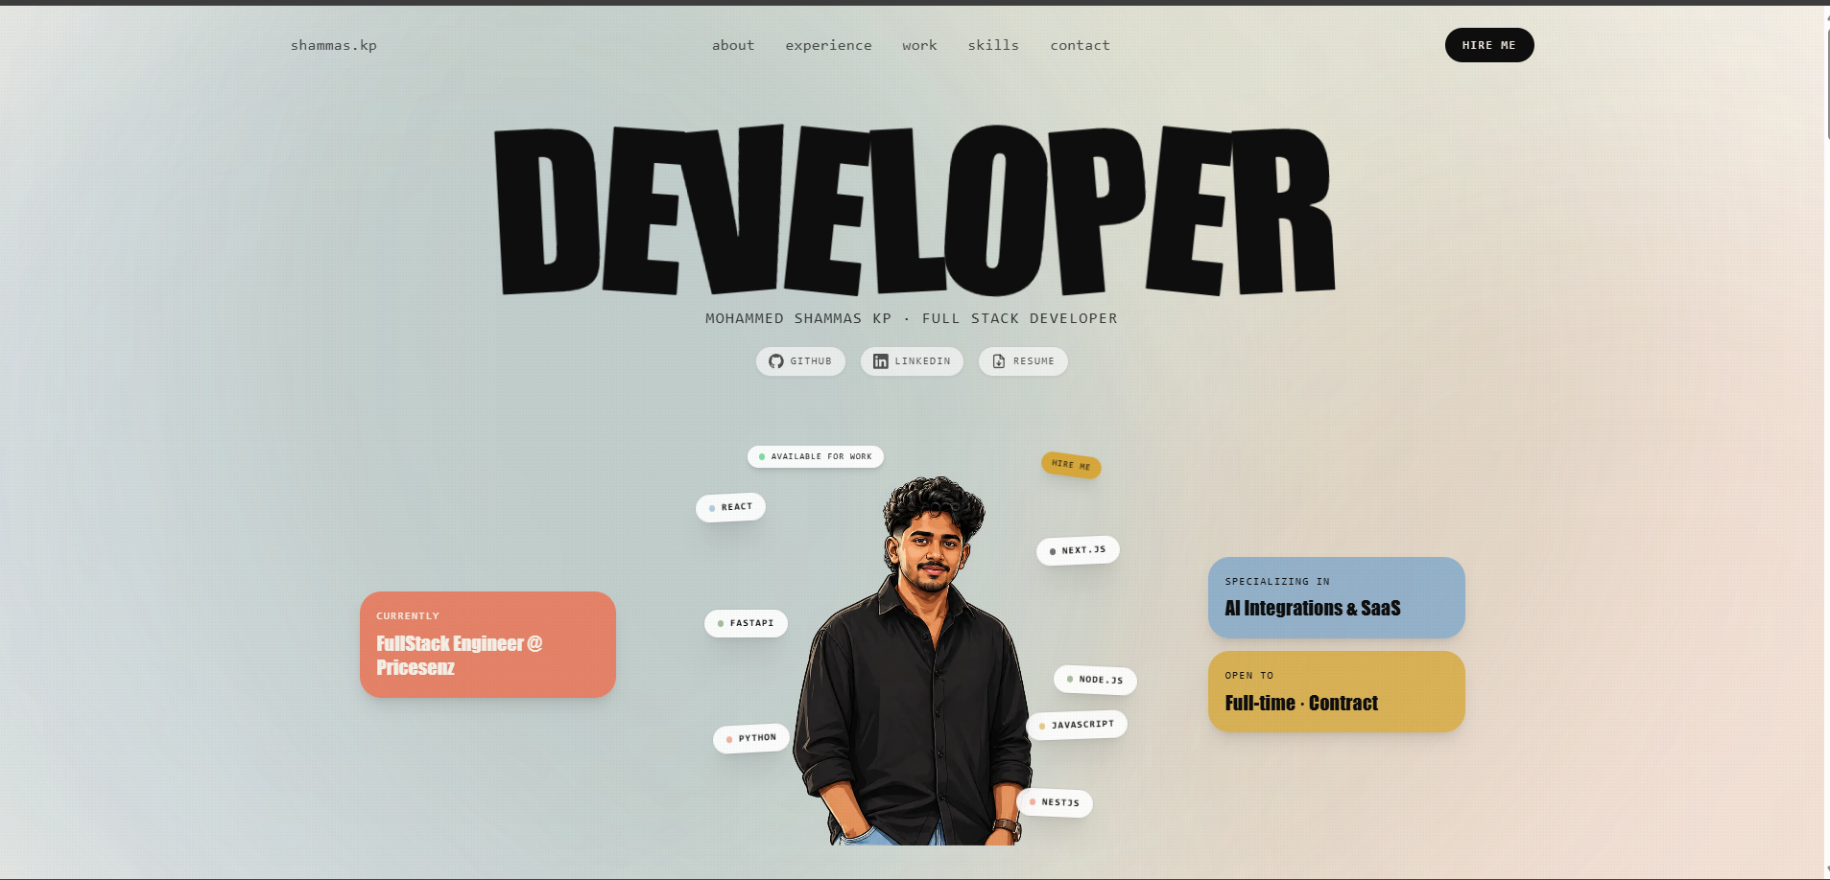Jump to skills nav item
Image resolution: width=1830 pixels, height=880 pixels.
click(993, 45)
